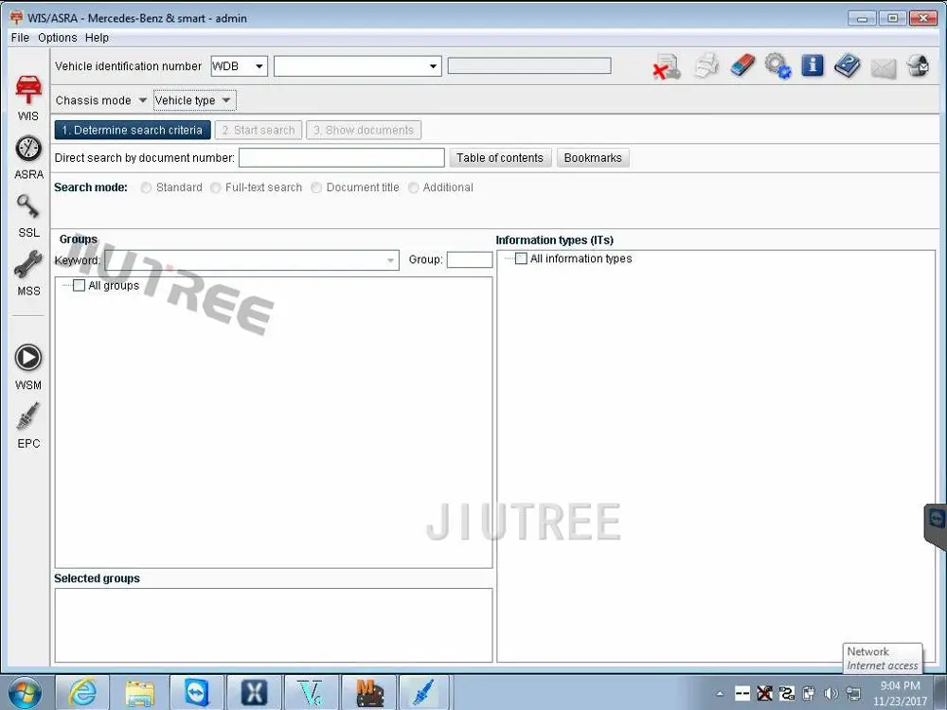The image size is (947, 710).
Task: Click the network tray icon
Action: (853, 693)
